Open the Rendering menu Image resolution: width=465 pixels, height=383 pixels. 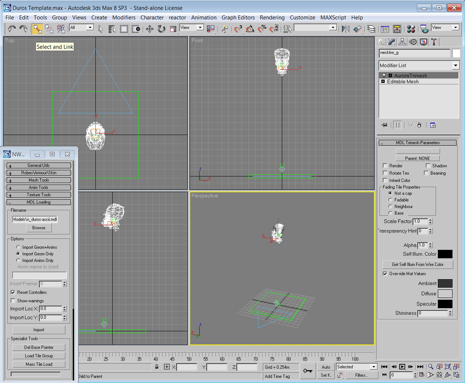coord(272,18)
